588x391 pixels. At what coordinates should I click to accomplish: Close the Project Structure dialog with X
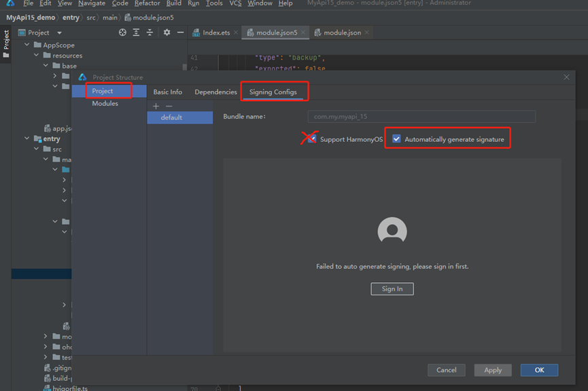tap(567, 77)
